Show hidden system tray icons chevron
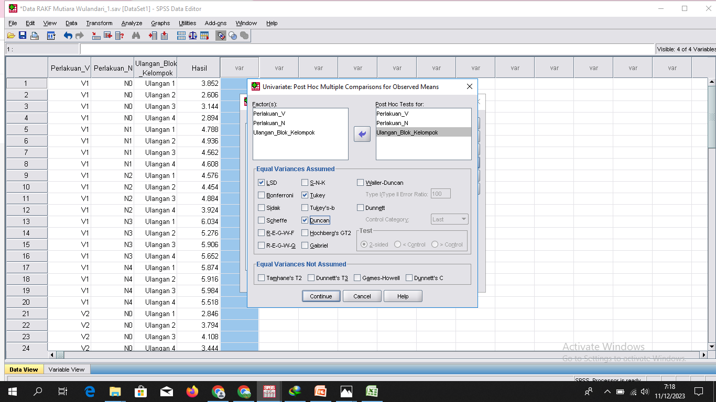The image size is (716, 402). [607, 392]
